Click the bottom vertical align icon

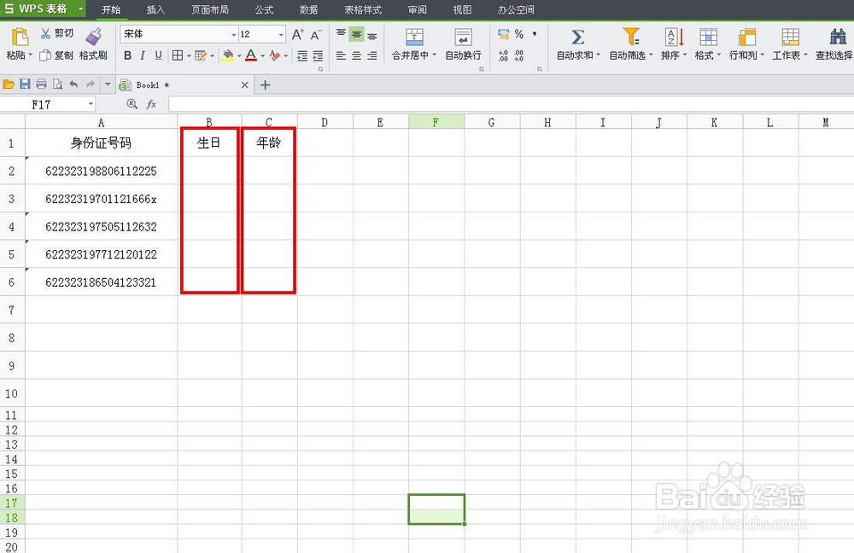pyautogui.click(x=372, y=35)
